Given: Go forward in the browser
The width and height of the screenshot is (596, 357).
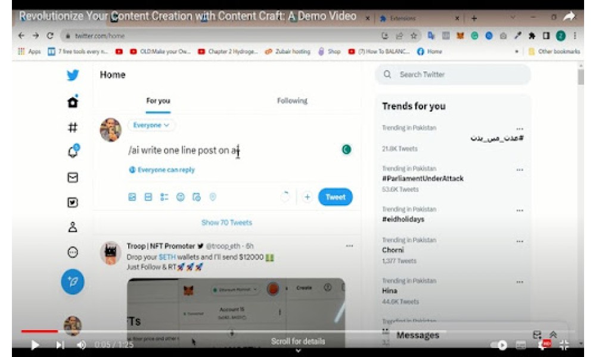Looking at the screenshot, I should (36, 36).
